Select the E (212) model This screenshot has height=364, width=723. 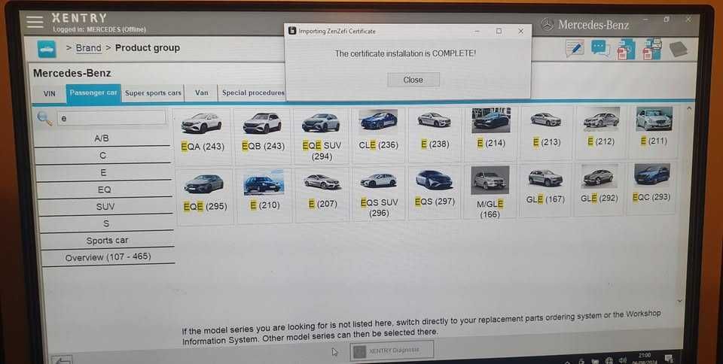pos(600,131)
